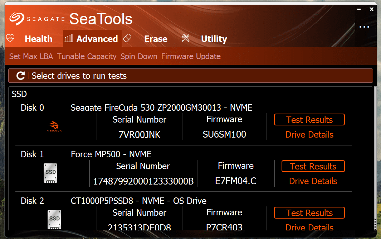
Task: Switch to the Health tab
Action: coord(39,39)
